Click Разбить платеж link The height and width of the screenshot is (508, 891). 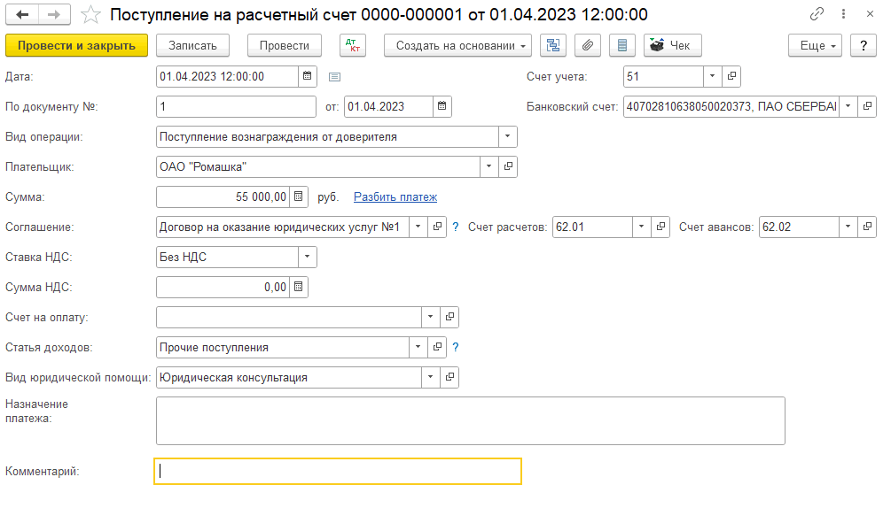click(x=395, y=197)
